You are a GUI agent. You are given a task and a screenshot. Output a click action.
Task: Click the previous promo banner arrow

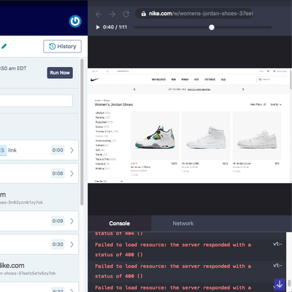coord(134,89)
